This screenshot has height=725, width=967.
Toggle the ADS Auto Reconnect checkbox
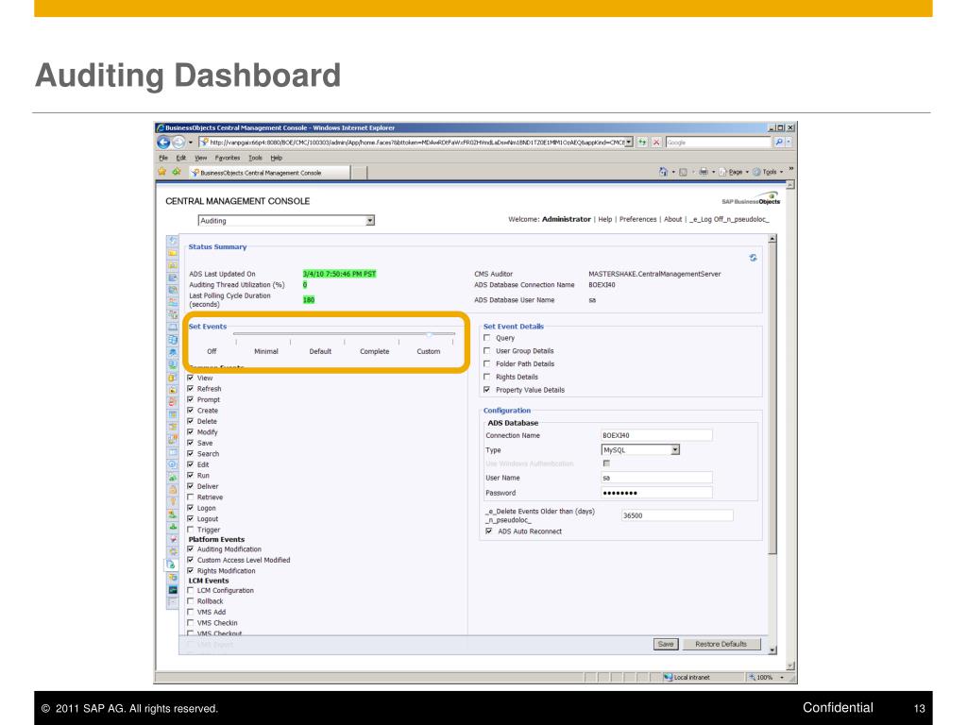489,531
